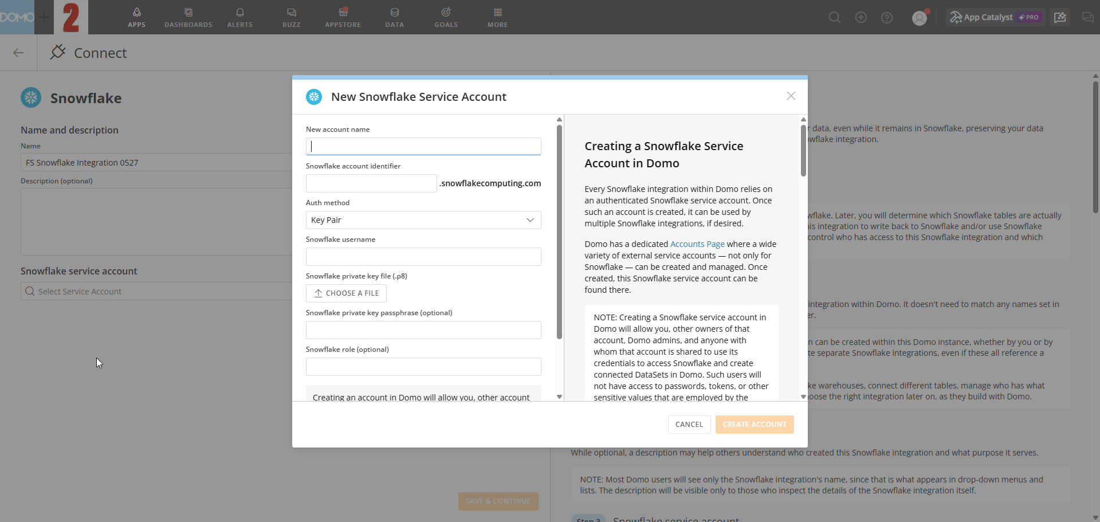Click the 'Name and description' heading
This screenshot has width=1100, height=522.
click(69, 130)
